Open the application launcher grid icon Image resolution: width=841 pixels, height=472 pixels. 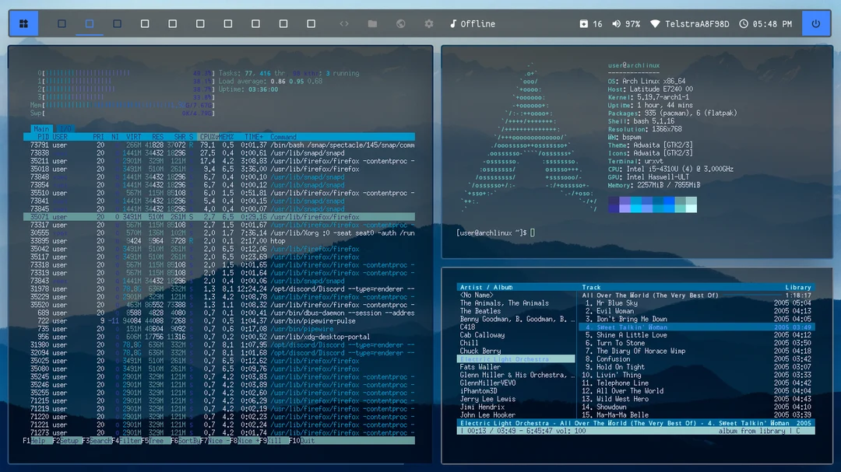pos(23,23)
